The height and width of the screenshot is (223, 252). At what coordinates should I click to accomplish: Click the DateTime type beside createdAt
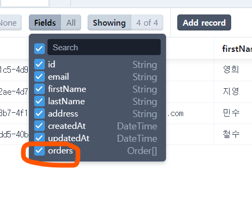coord(137,126)
